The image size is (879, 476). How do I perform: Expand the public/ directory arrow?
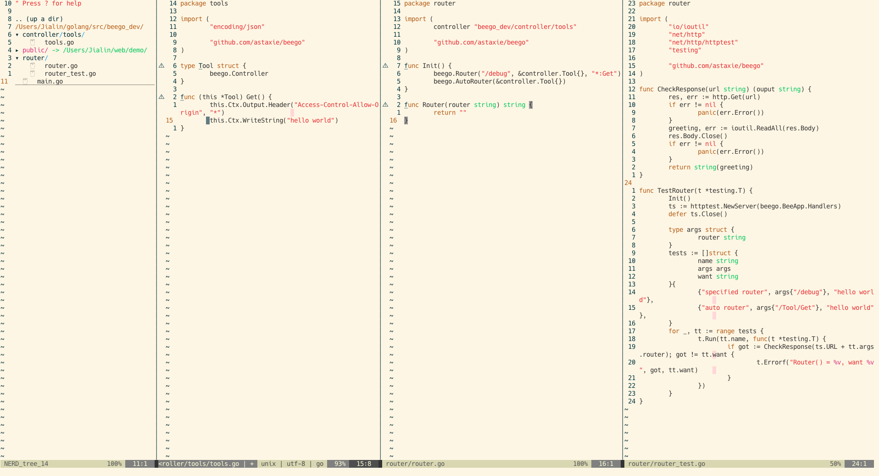(17, 50)
